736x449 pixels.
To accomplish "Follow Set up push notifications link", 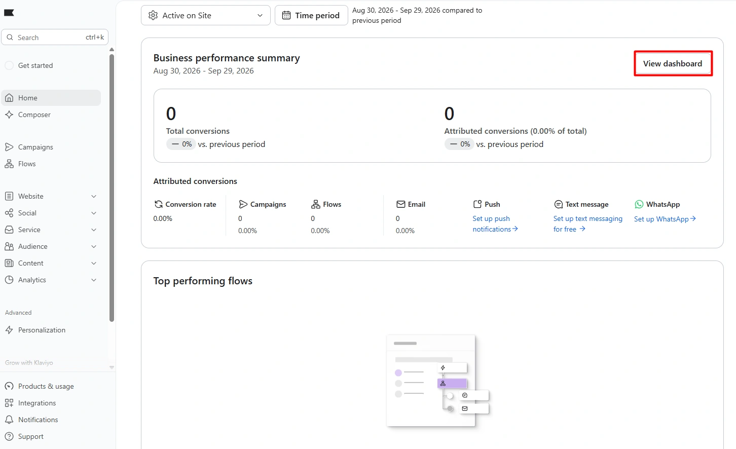I will tap(495, 223).
